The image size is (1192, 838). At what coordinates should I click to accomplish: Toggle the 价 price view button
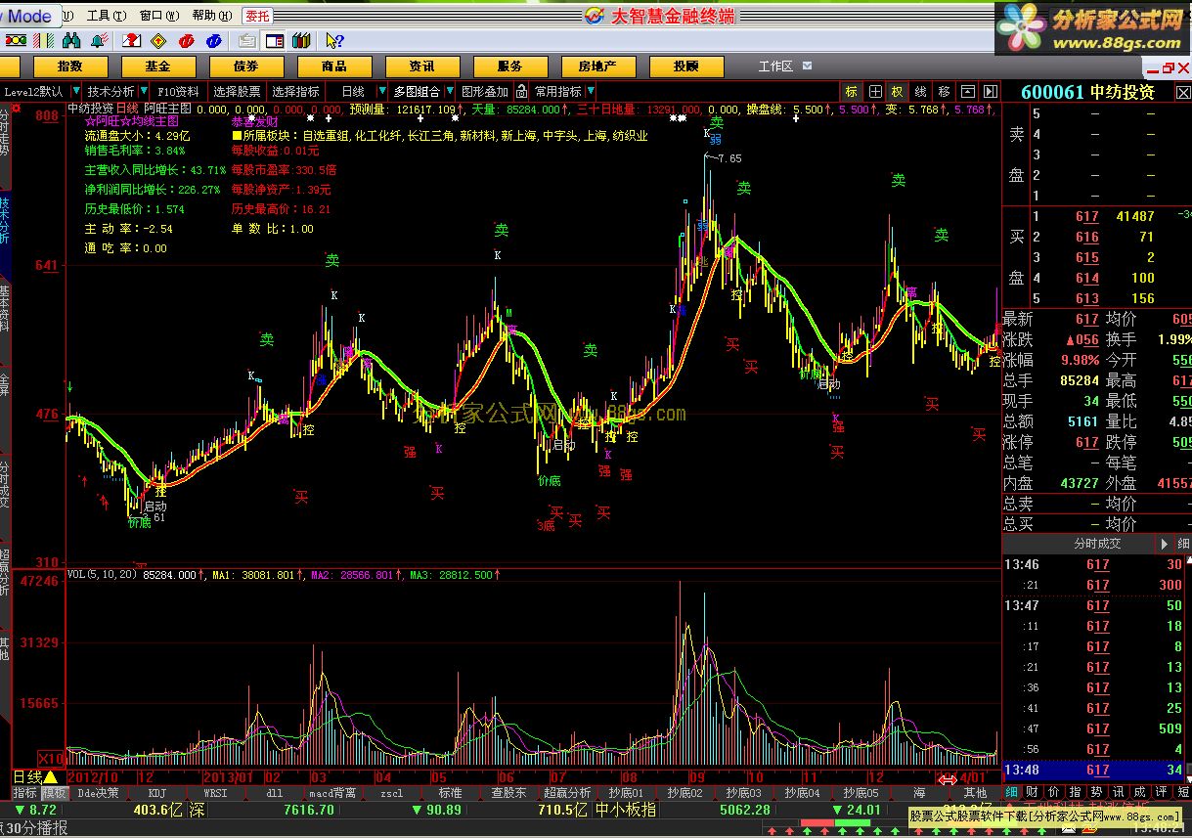(x=1054, y=791)
